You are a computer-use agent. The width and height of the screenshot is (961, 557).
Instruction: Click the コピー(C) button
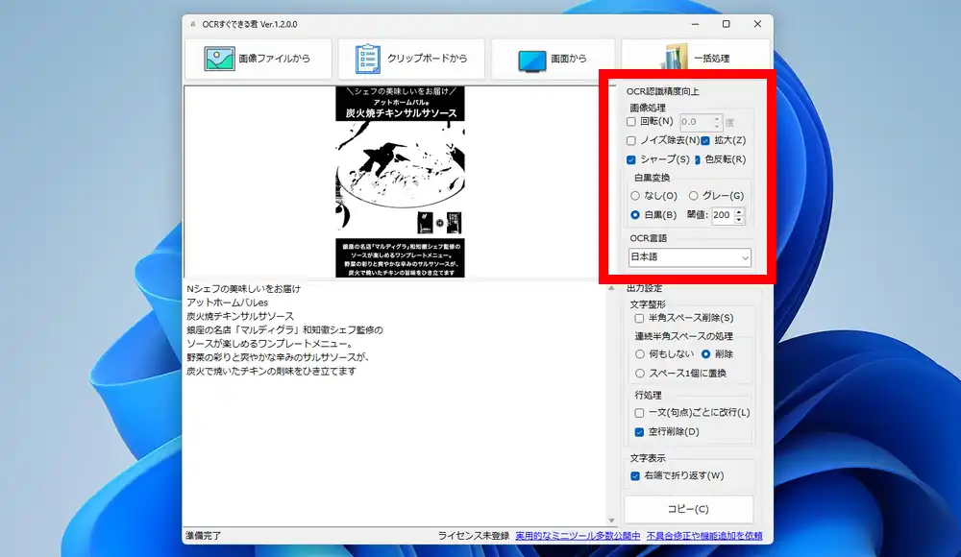tap(688, 509)
